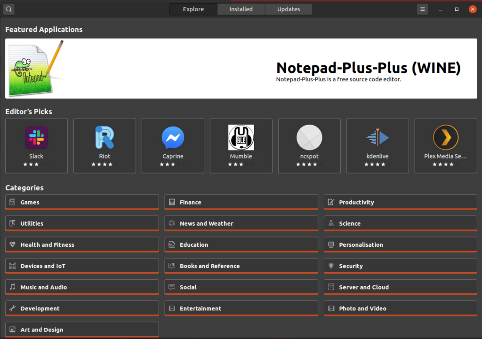Show the Social category
This screenshot has height=339, width=482.
241,287
